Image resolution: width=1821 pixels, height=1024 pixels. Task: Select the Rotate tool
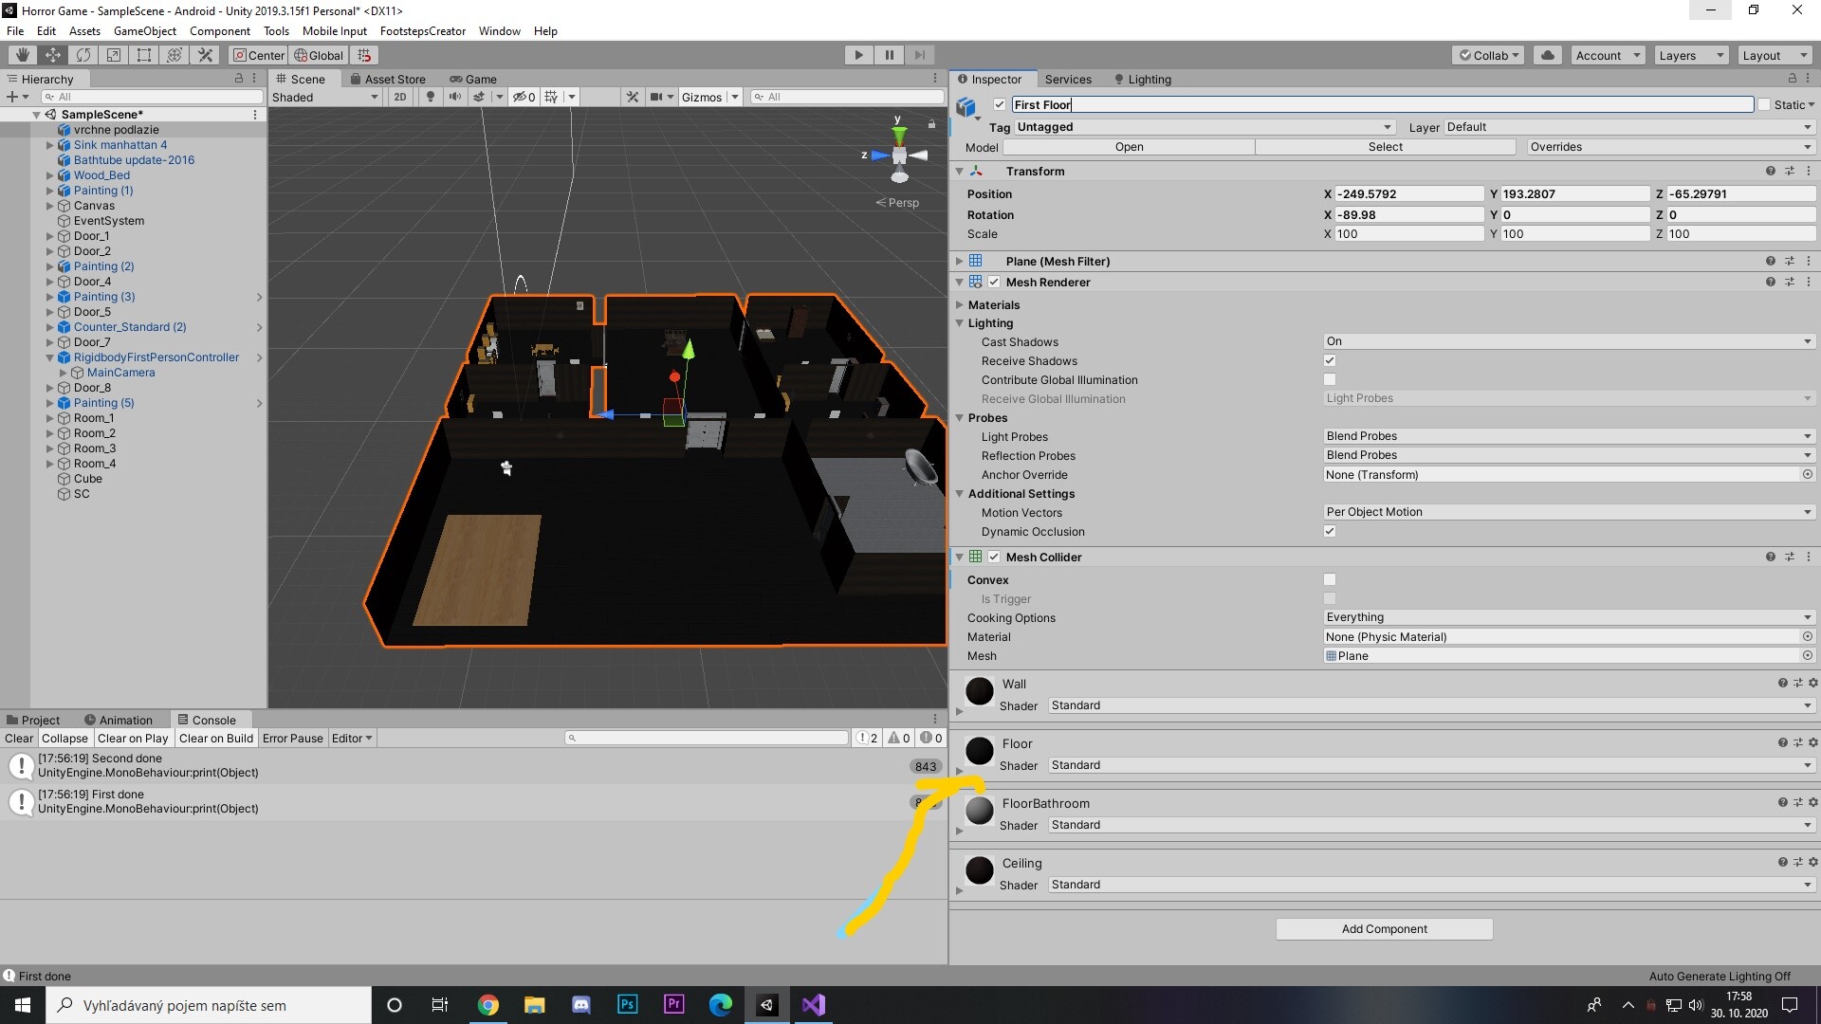[x=83, y=55]
